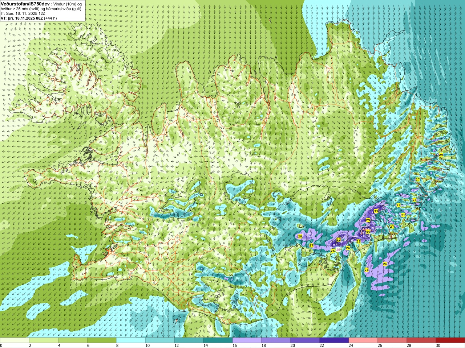Click the scale number 24 on the color bar
This screenshot has width=465, height=348.
click(x=351, y=345)
